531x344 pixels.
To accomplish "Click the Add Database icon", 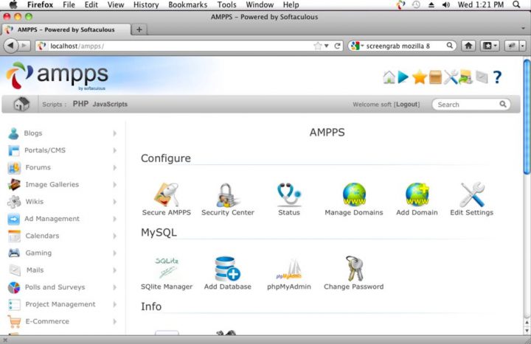I will [x=227, y=270].
